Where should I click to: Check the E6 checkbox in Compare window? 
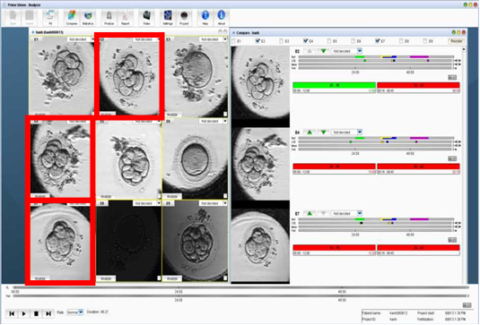tap(353, 41)
